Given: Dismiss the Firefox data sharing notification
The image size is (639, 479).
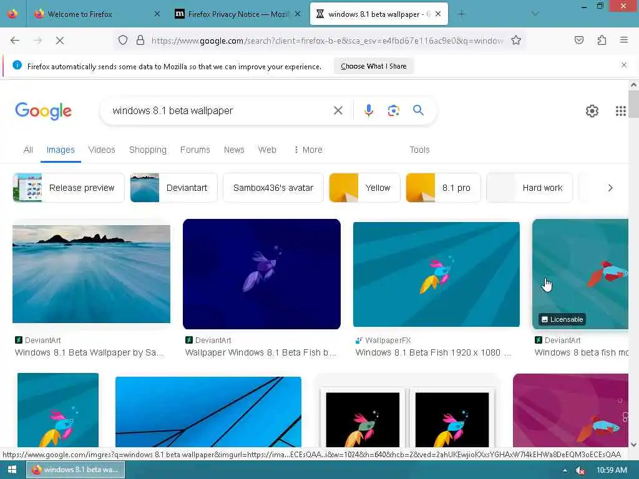Looking at the screenshot, I should coord(623,65).
